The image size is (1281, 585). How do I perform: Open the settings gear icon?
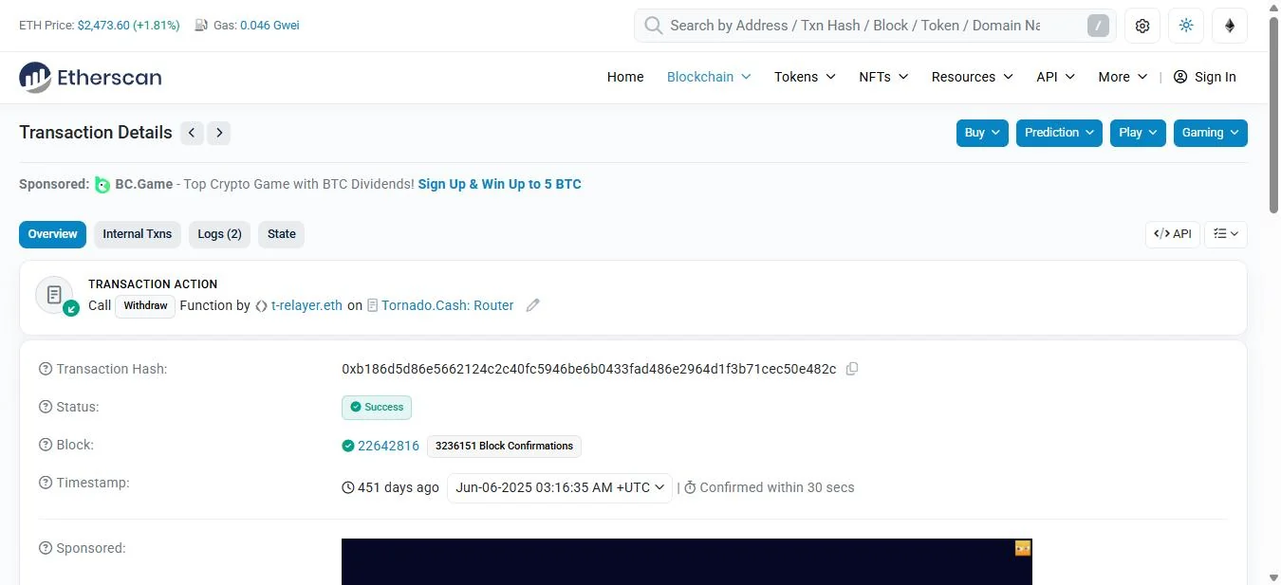tap(1142, 26)
